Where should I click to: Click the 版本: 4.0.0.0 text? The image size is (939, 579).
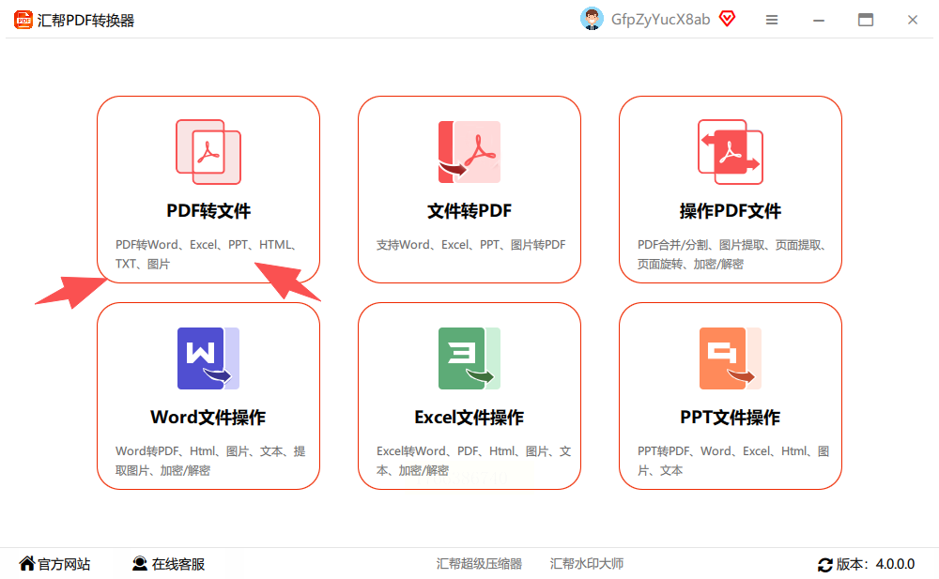(x=875, y=564)
